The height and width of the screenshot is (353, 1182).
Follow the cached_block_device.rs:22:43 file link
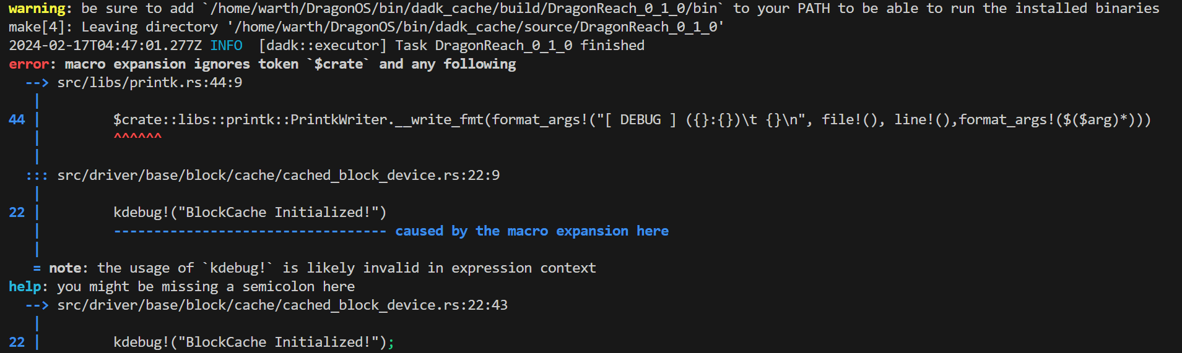pyautogui.click(x=282, y=305)
